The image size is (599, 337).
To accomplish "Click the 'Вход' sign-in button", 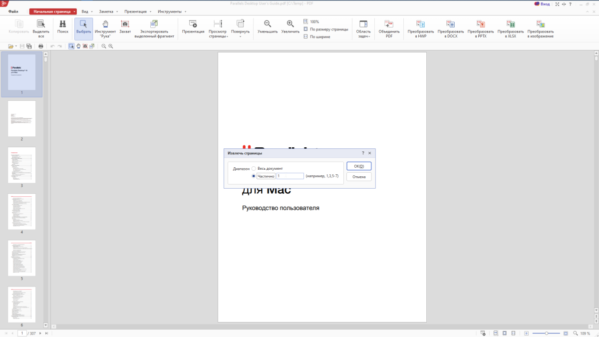I will [542, 3].
